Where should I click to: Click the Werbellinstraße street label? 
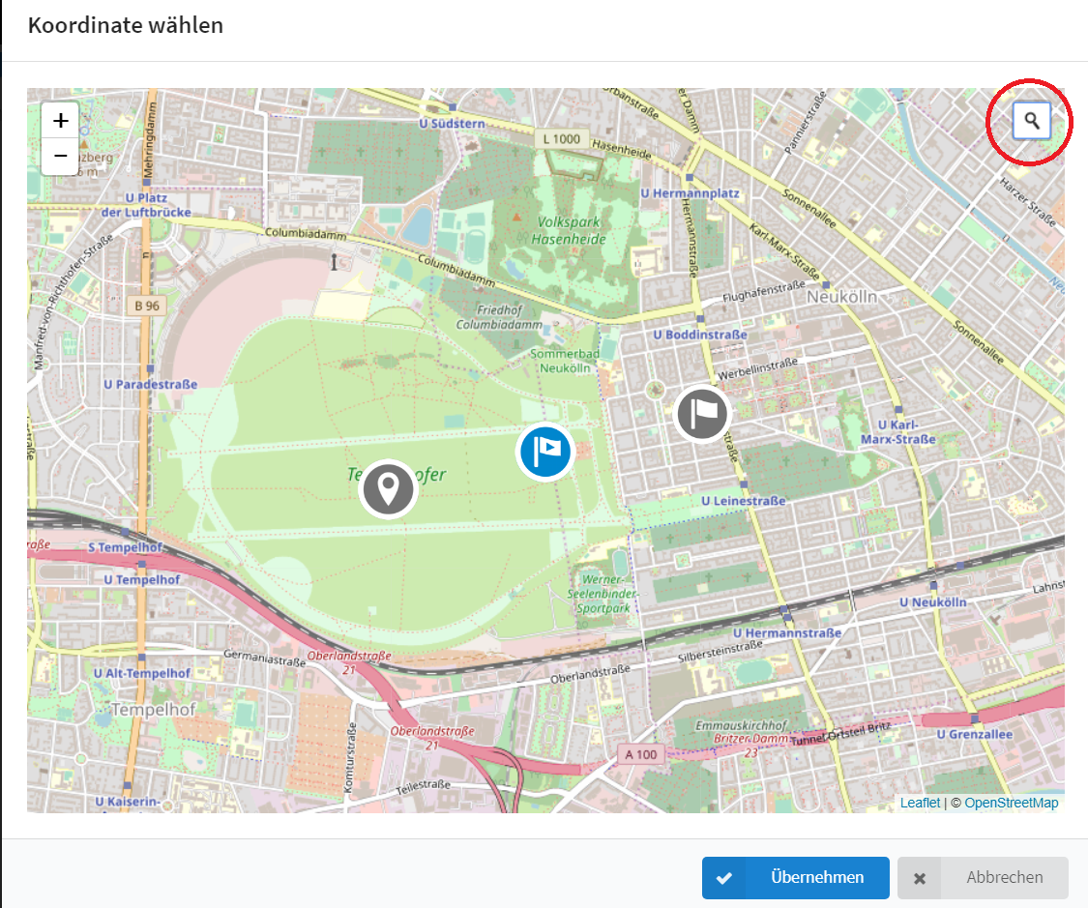click(757, 369)
